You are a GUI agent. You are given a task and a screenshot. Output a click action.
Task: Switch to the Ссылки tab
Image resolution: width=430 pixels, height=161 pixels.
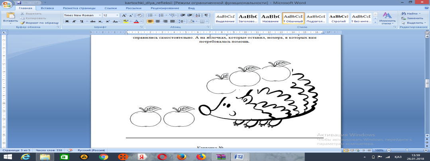[x=111, y=8]
